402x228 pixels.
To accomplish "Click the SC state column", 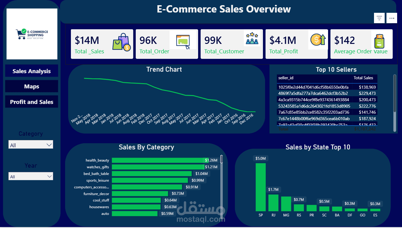I will click(324, 209).
